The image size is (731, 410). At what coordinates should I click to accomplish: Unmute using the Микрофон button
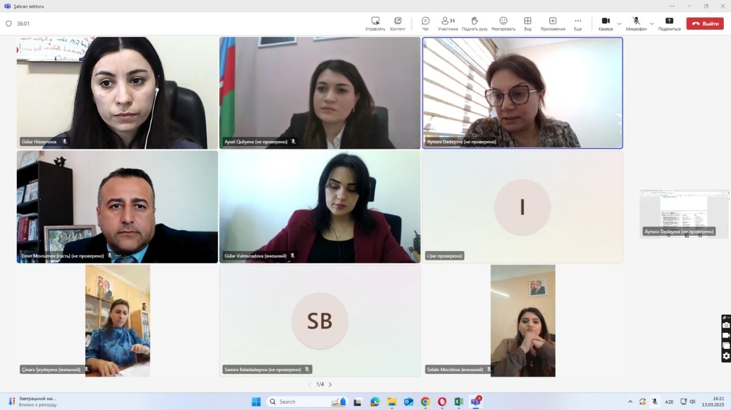click(636, 24)
